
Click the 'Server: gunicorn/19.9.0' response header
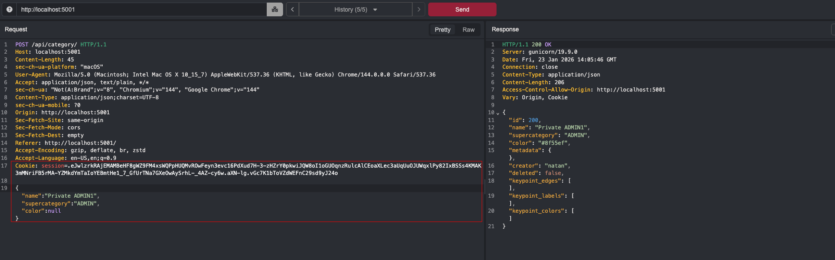pos(540,52)
